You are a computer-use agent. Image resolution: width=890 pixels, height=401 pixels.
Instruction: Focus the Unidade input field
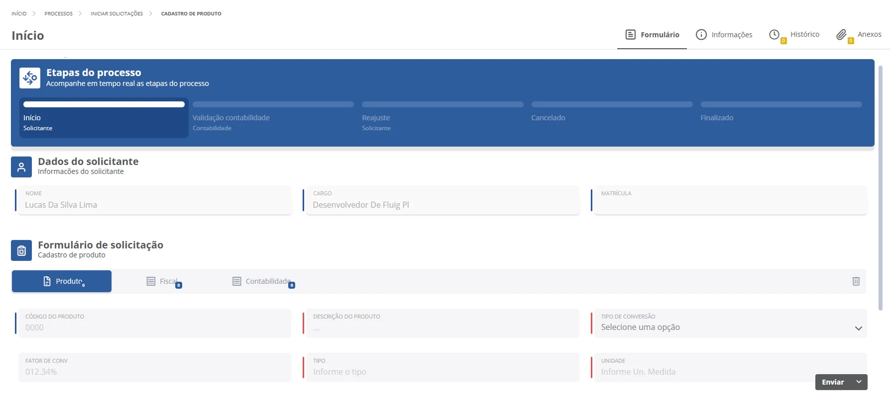click(x=730, y=367)
